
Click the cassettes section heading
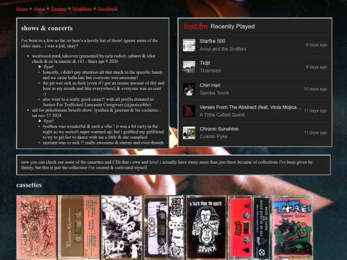tap(29, 185)
